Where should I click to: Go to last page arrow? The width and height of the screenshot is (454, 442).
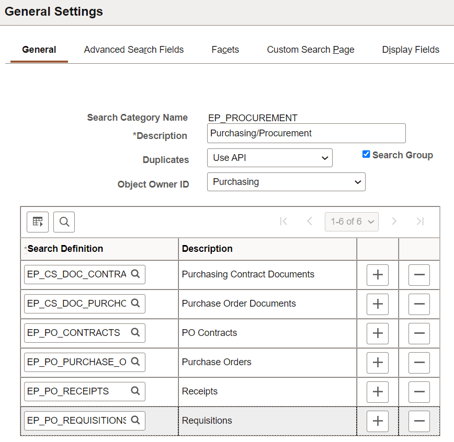pos(420,222)
